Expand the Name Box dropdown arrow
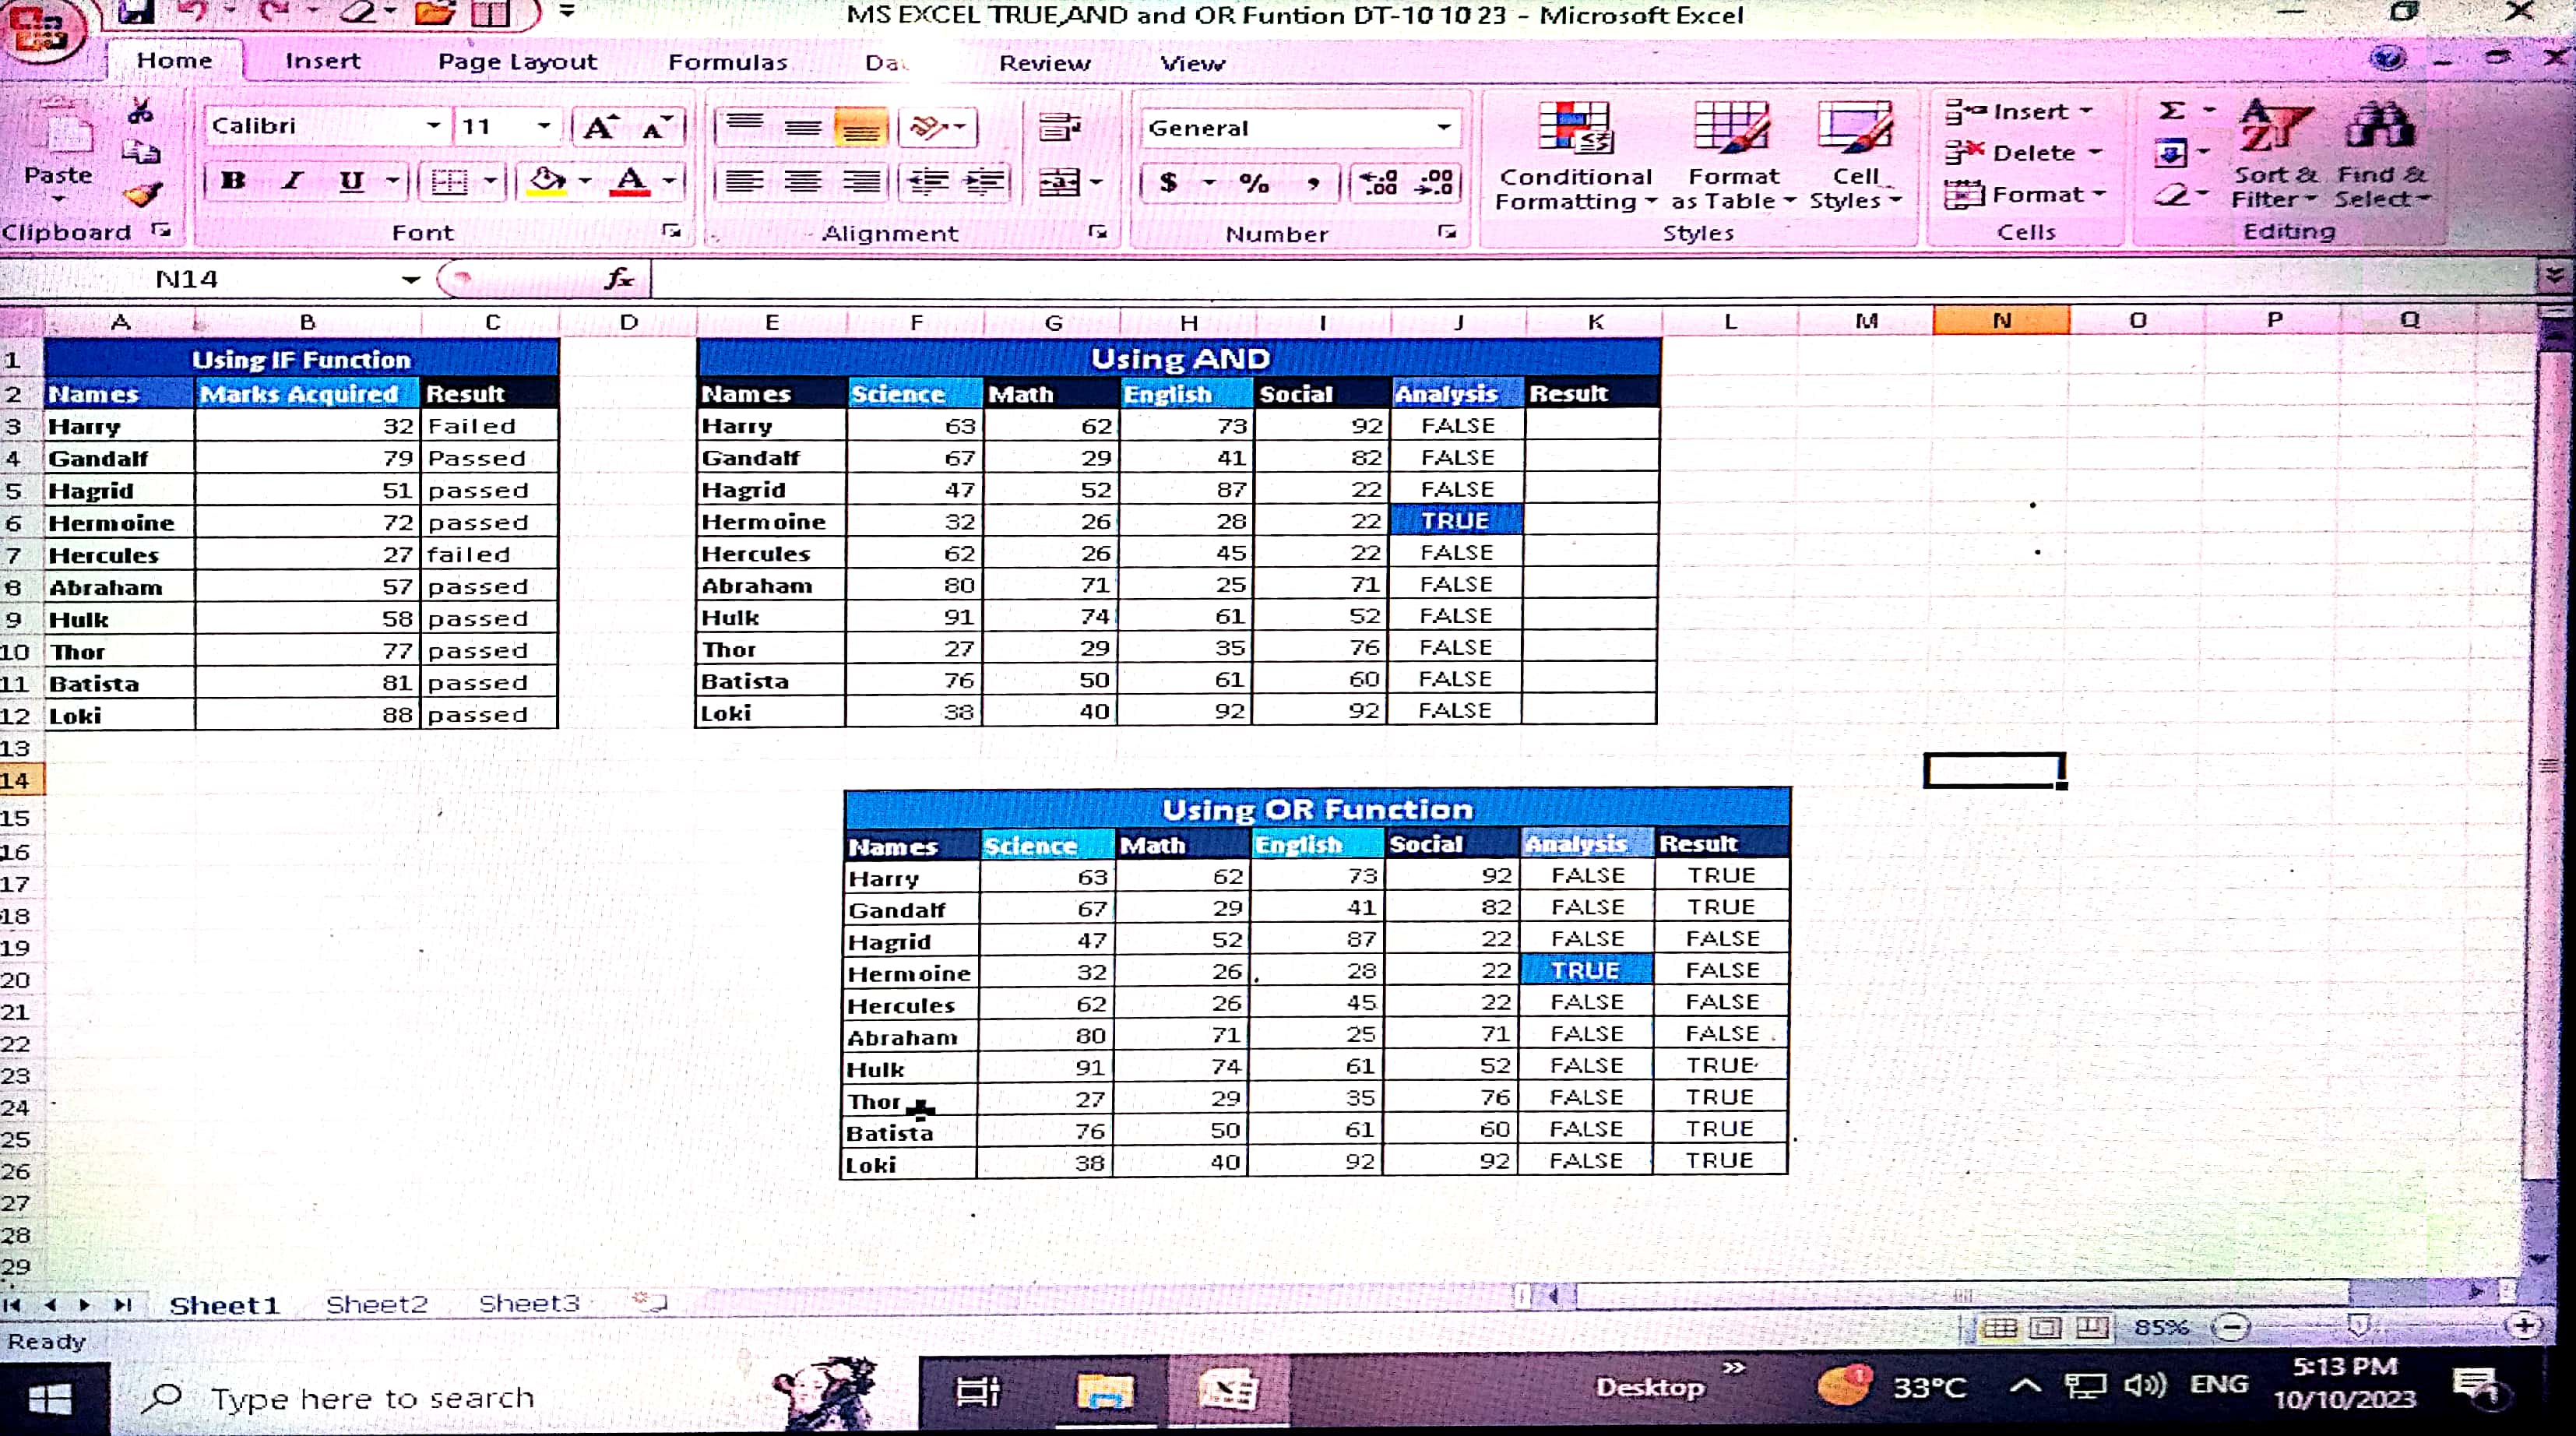Screen dimensions: 2576x1436 pos(410,280)
